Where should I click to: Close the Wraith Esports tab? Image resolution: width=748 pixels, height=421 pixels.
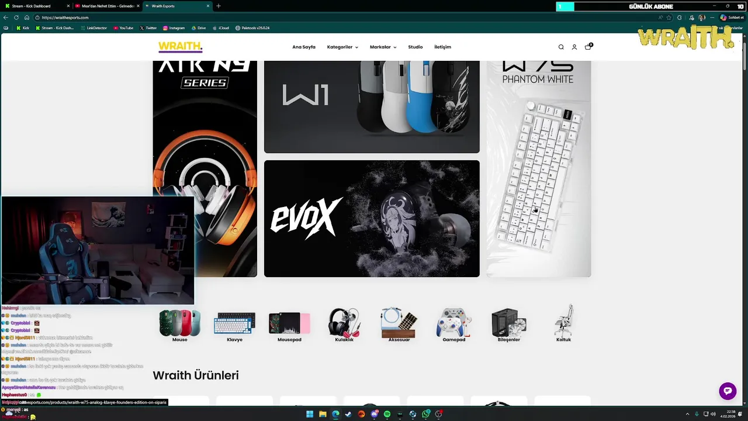[208, 6]
